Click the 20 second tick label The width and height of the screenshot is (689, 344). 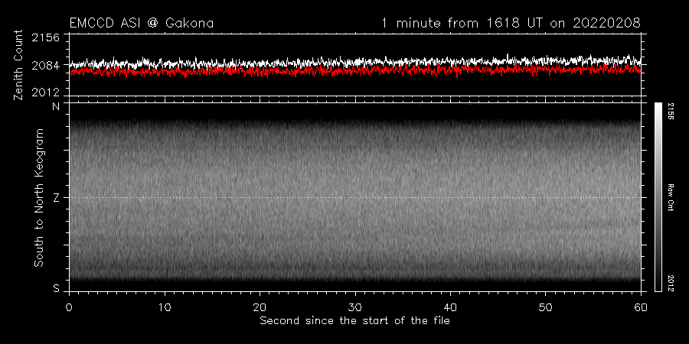coord(260,307)
